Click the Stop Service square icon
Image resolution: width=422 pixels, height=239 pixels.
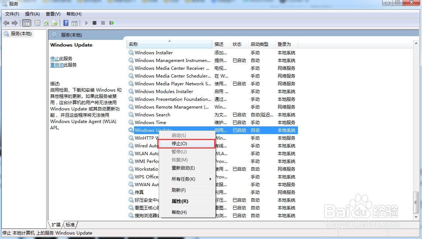[x=95, y=23]
